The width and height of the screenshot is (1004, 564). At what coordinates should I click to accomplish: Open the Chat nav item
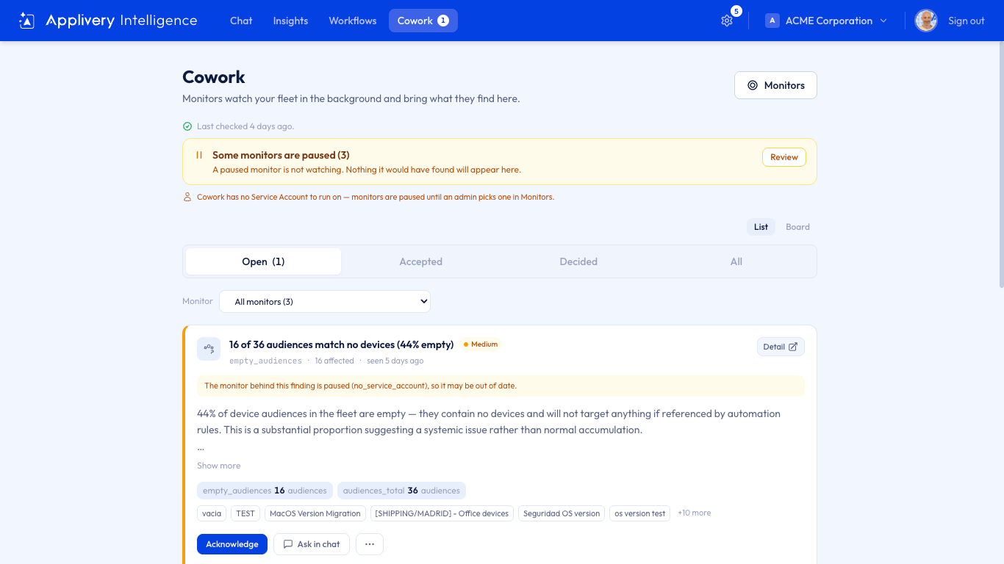coord(241,21)
